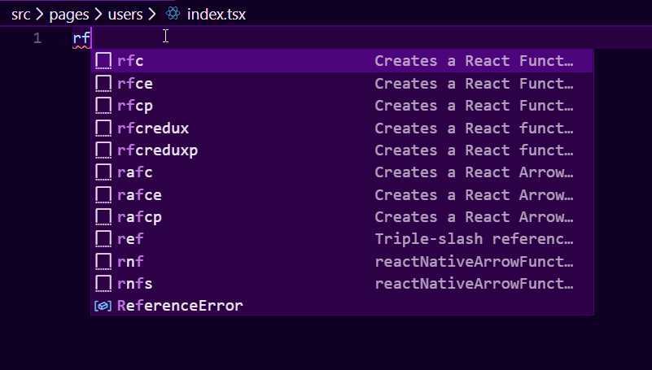Click line number 1 in the gutter
The width and height of the screenshot is (652, 370).
[x=37, y=38]
